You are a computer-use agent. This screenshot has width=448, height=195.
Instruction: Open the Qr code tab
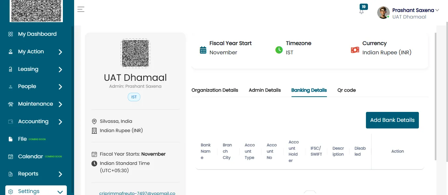click(x=346, y=90)
